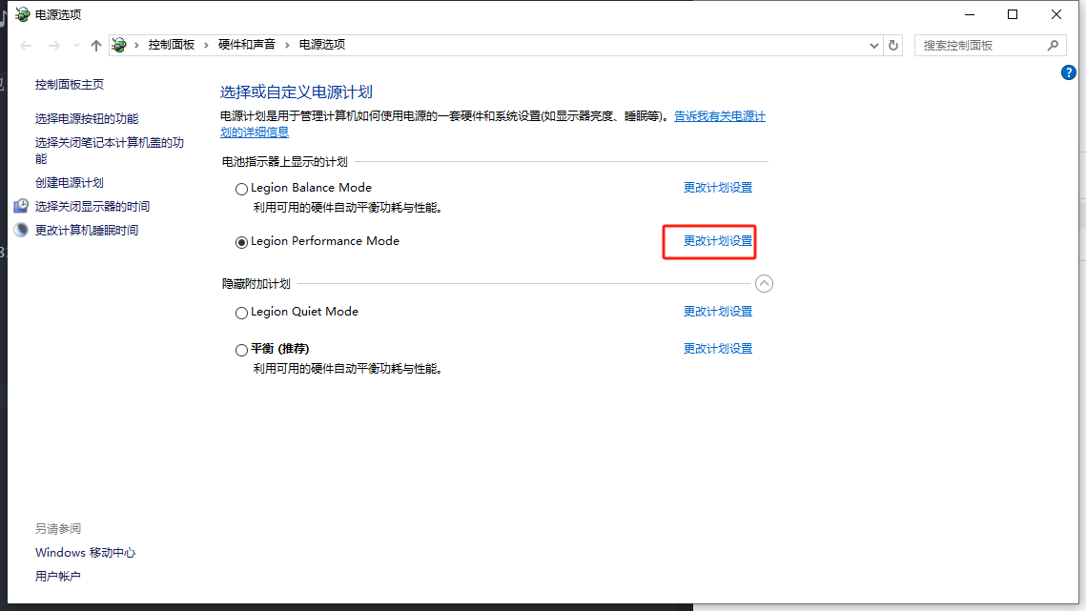Click the moon icon for computer sleep time

pos(21,231)
